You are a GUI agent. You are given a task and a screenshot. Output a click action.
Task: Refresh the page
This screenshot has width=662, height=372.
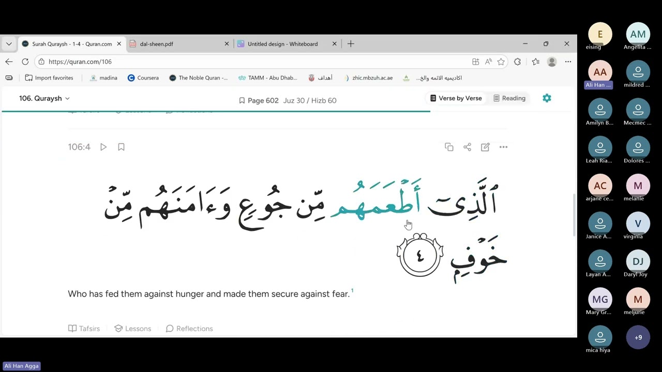[25, 61]
